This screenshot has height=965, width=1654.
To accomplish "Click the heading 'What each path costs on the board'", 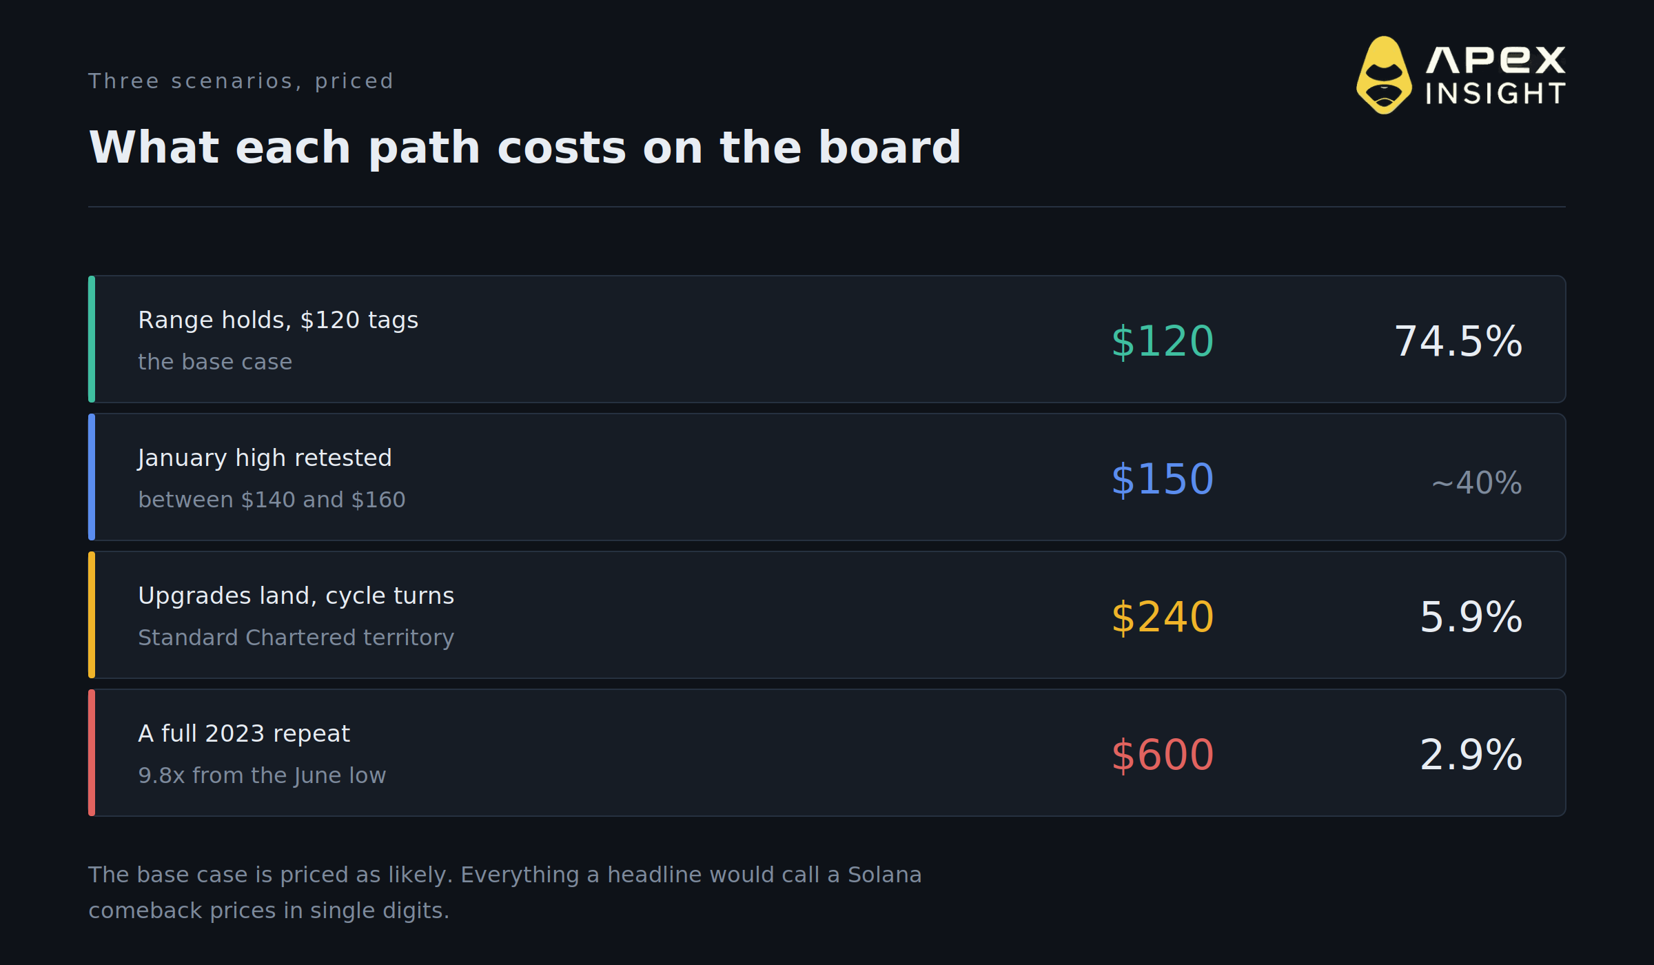I will click(x=524, y=148).
